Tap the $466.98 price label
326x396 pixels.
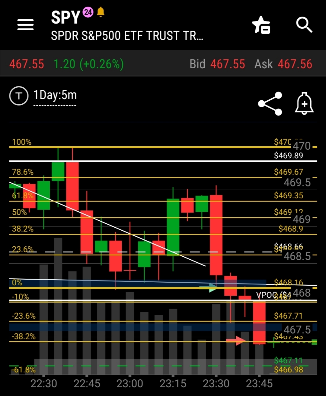(288, 369)
